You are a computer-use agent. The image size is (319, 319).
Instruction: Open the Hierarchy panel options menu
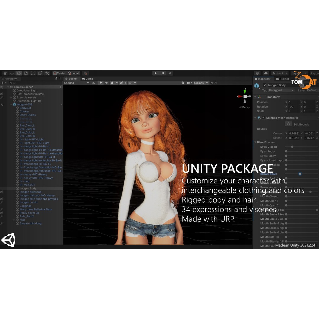click(60, 79)
